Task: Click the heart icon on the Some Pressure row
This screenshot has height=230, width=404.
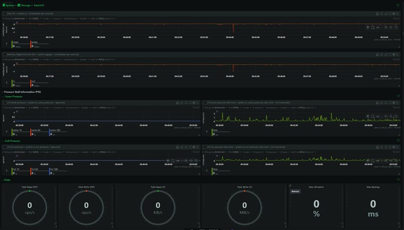Action: click(398, 96)
